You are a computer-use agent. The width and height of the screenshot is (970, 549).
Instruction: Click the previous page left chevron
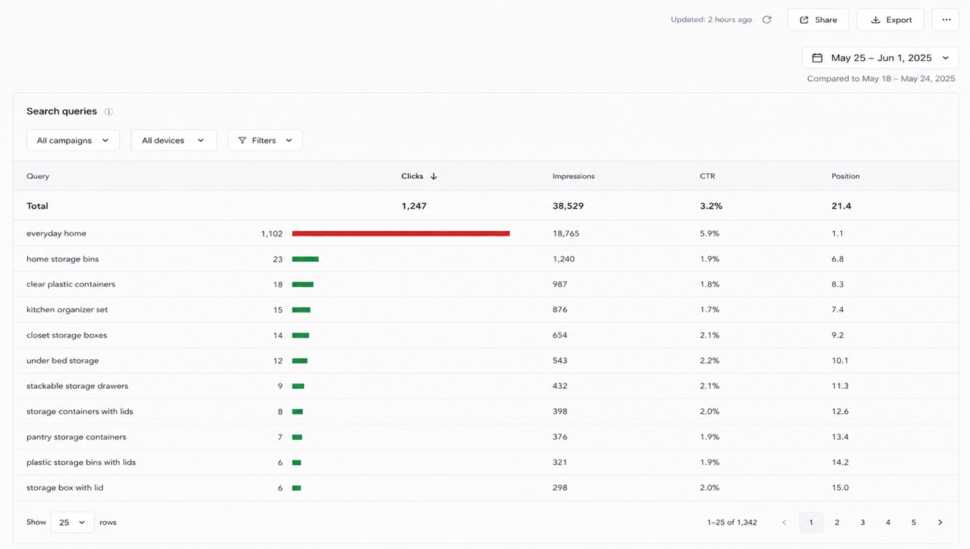(784, 523)
